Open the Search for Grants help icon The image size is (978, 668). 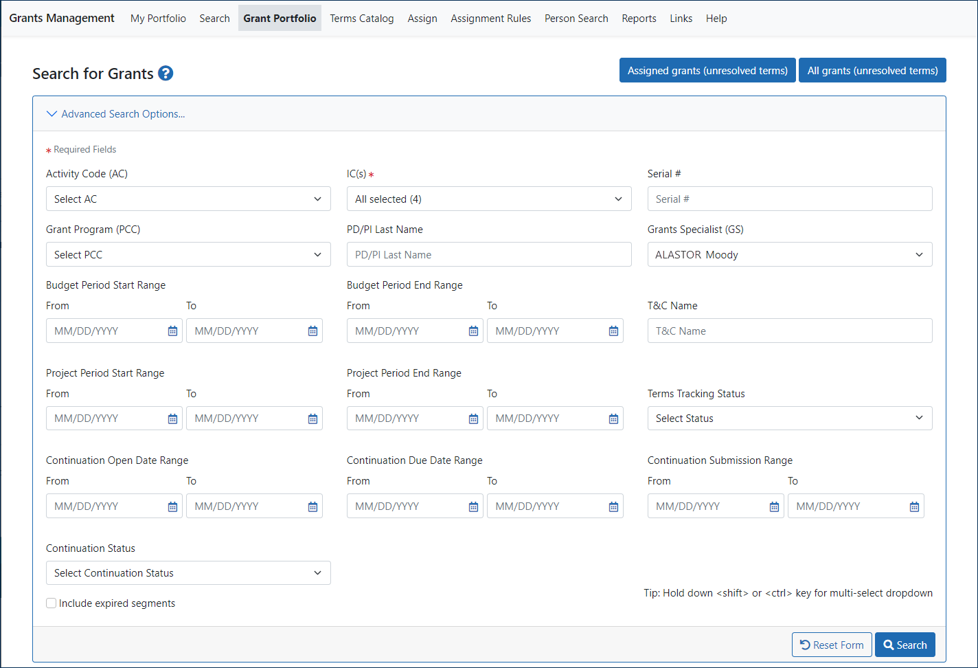(x=166, y=73)
